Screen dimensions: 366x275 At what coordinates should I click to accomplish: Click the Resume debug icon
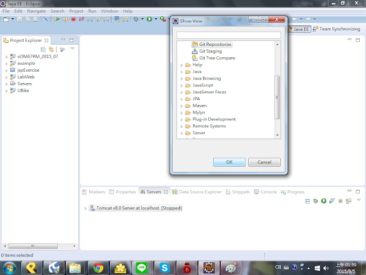(57, 19)
